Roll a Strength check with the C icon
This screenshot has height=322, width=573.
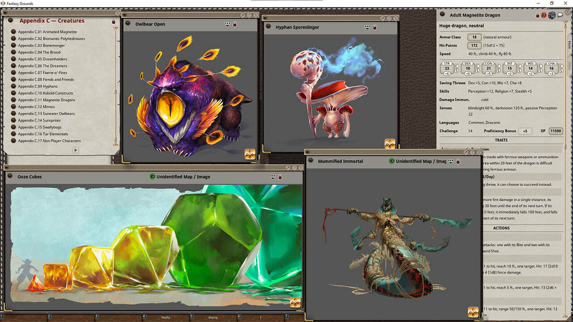click(x=457, y=66)
